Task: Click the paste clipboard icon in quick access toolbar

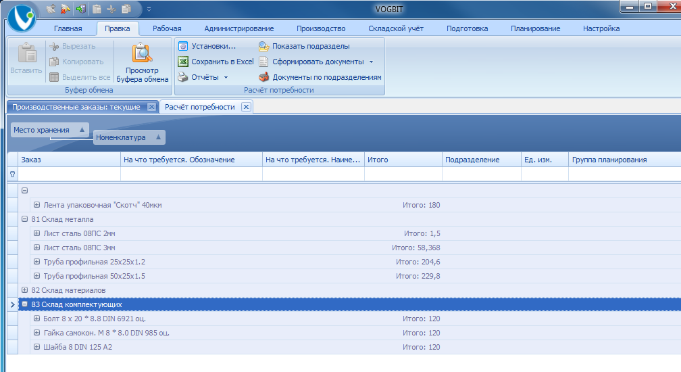Action: pyautogui.click(x=97, y=9)
